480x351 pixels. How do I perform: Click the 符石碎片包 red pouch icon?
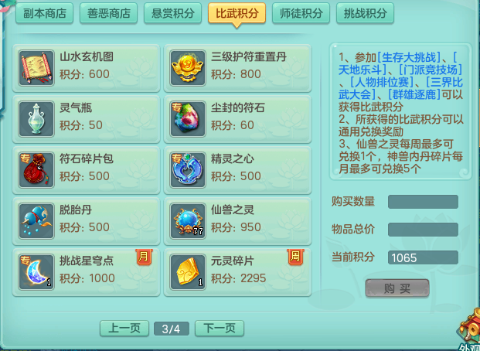[x=36, y=170]
